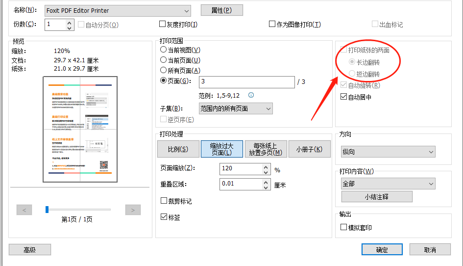463x266 pixels.
Task: Click the 重叠区域 value field
Action: pos(241,184)
